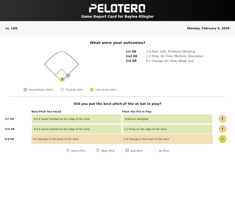The image size is (235, 217).
Task: Click the Fly Balls white legend circle
Action: (62, 90)
